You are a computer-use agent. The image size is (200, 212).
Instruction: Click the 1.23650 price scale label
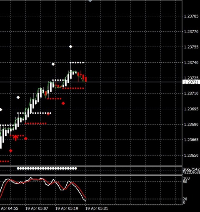tap(191, 155)
